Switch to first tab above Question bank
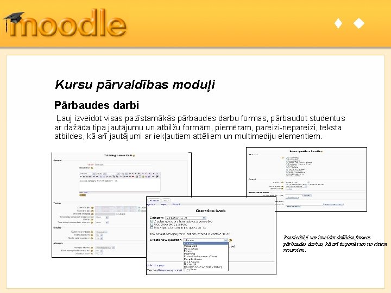 coord(155,201)
